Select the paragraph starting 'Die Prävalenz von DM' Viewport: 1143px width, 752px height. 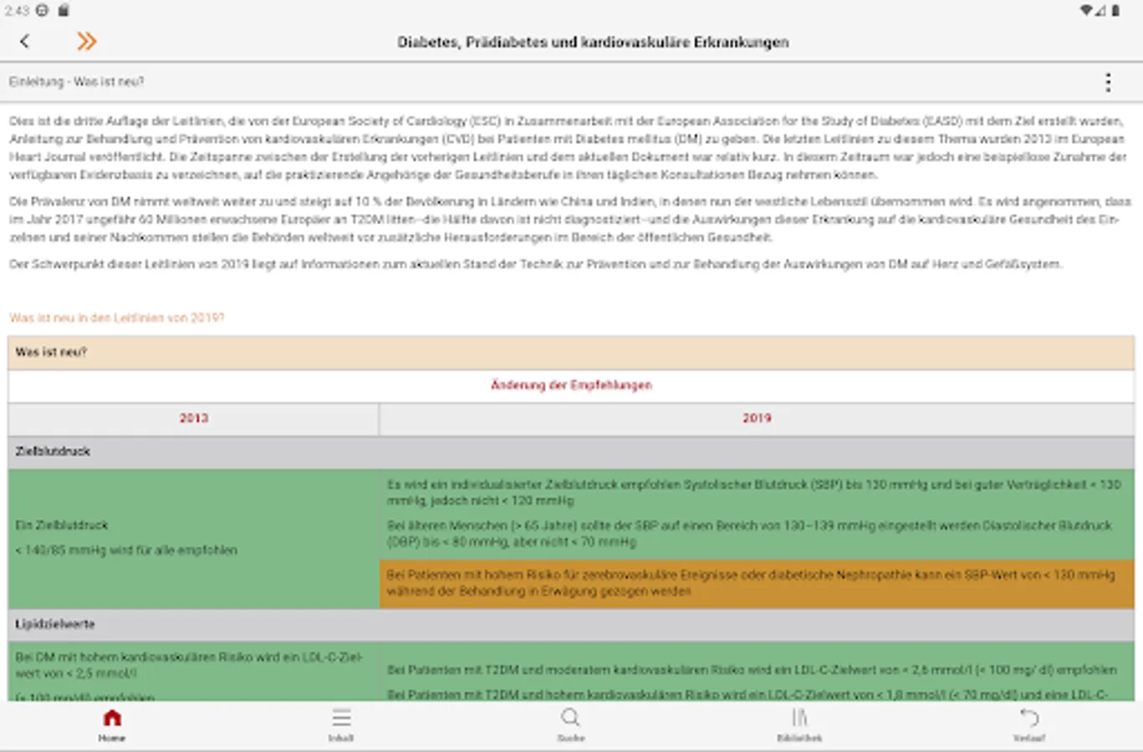pyautogui.click(x=570, y=220)
